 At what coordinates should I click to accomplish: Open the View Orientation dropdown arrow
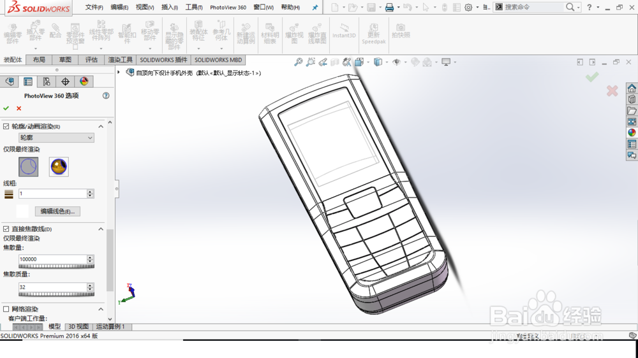pyautogui.click(x=368, y=62)
